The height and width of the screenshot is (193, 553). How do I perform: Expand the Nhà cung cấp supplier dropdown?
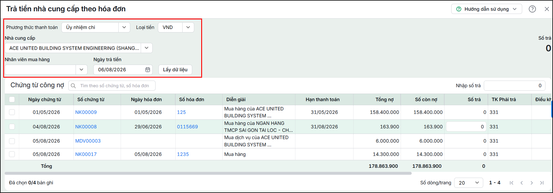(147, 48)
